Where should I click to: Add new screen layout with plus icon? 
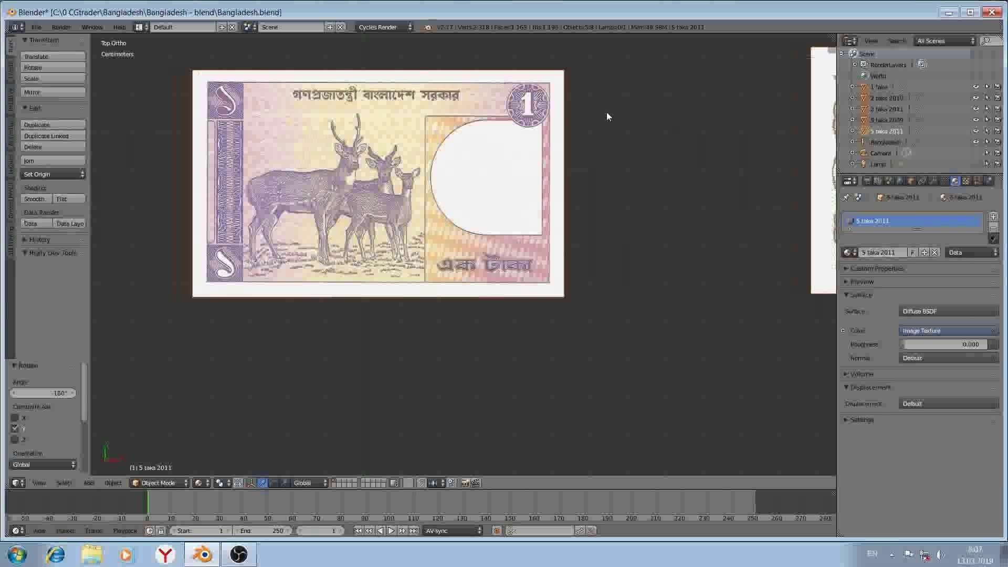pyautogui.click(x=222, y=27)
